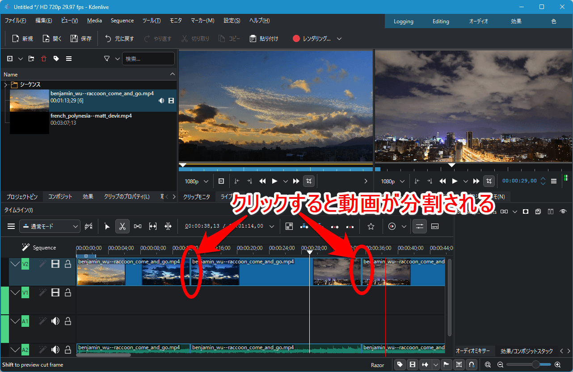This screenshot has width=573, height=372.
Task: Click the red trash delete icon in project bin
Action: (43, 59)
